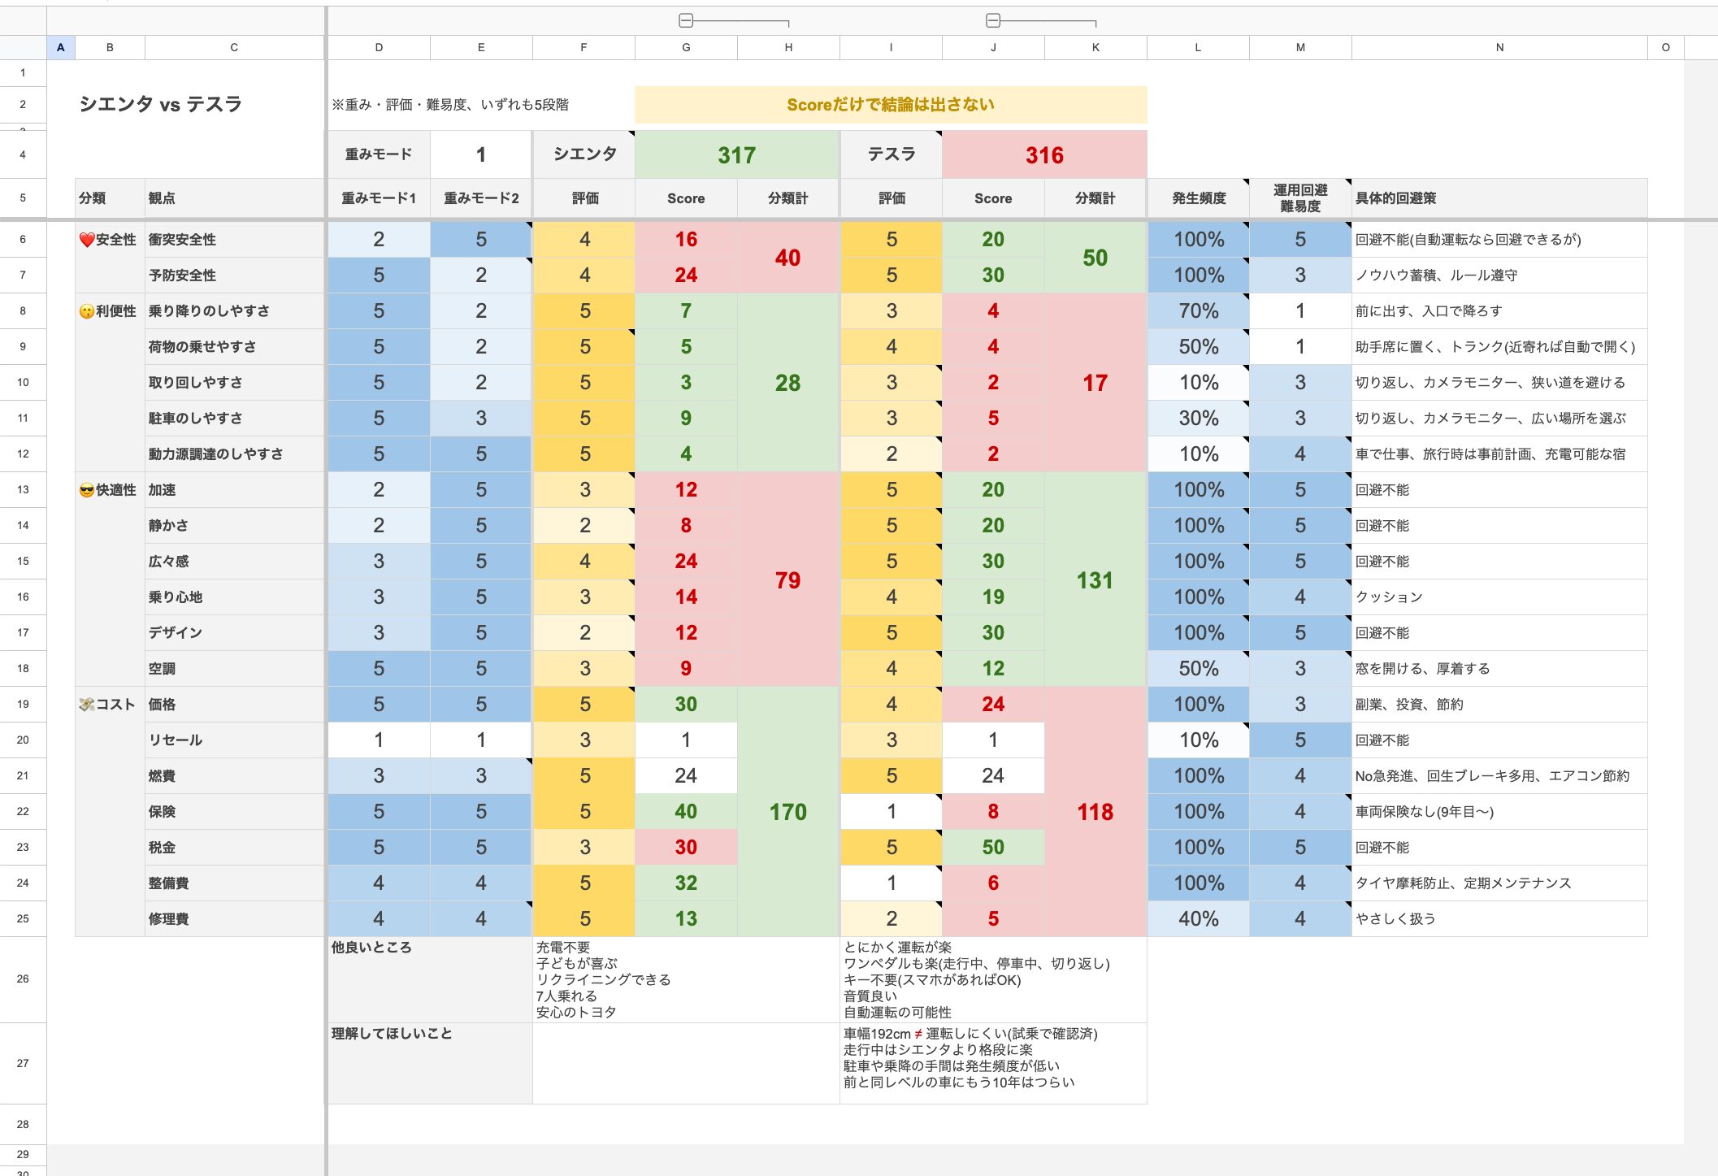Viewport: 1718px width, 1176px height.
Task: Click the 運用回避難易度 header cell
Action: 1300,198
